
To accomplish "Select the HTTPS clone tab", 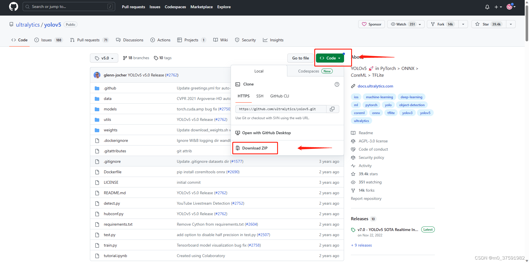I will point(244,96).
